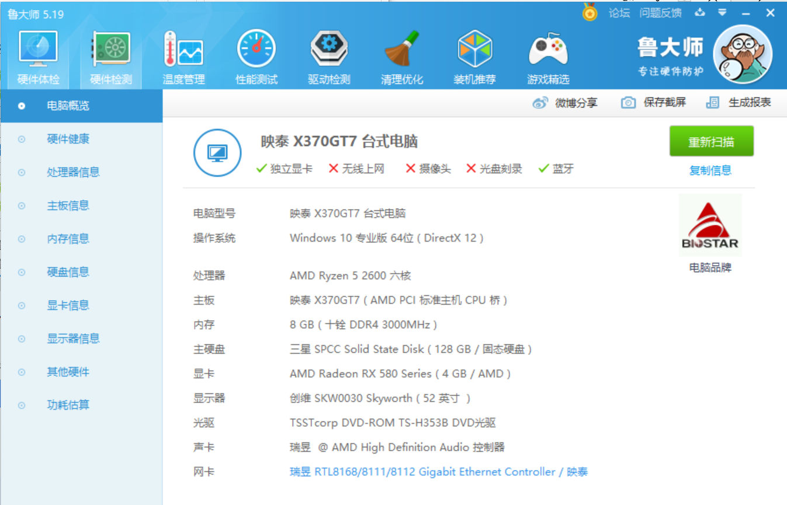
Task: Click TSSTcorp DVD-ROM TS-H353B value
Action: click(x=393, y=423)
